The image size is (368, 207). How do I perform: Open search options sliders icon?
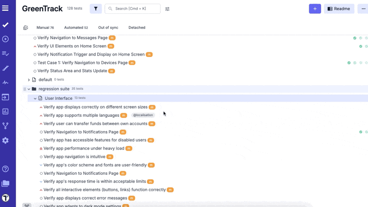point(167,9)
